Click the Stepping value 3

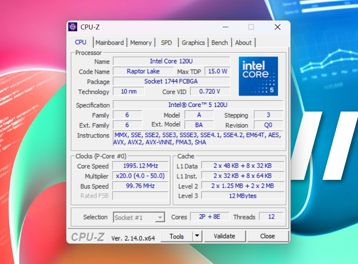coord(268,115)
